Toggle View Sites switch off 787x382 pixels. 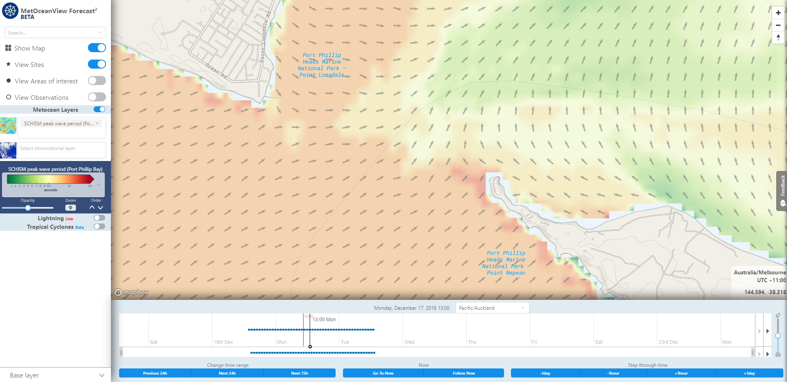97,64
